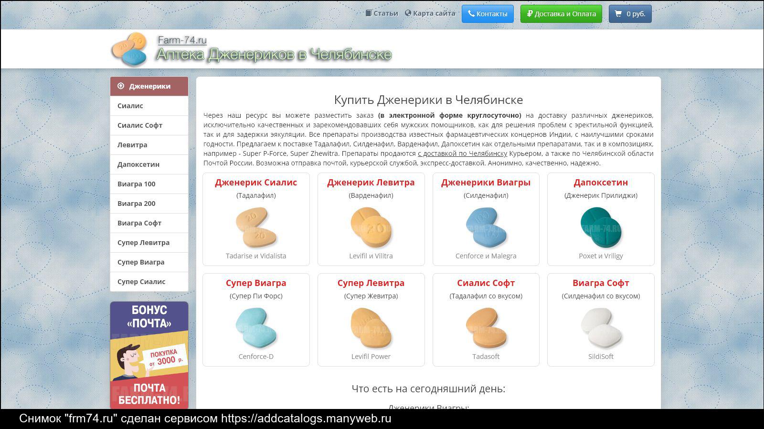Click the (Тадалафил со вкусом) subtitle
Viewport: 764px width, 429px height.
click(x=486, y=296)
